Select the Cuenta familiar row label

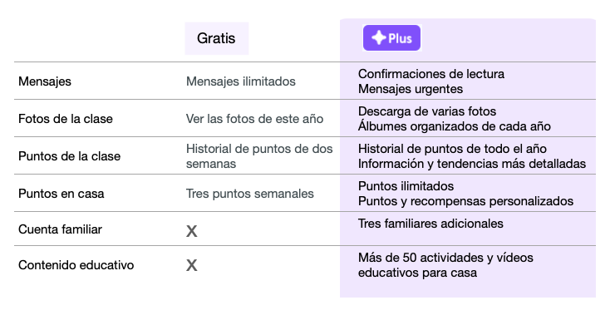click(x=60, y=229)
